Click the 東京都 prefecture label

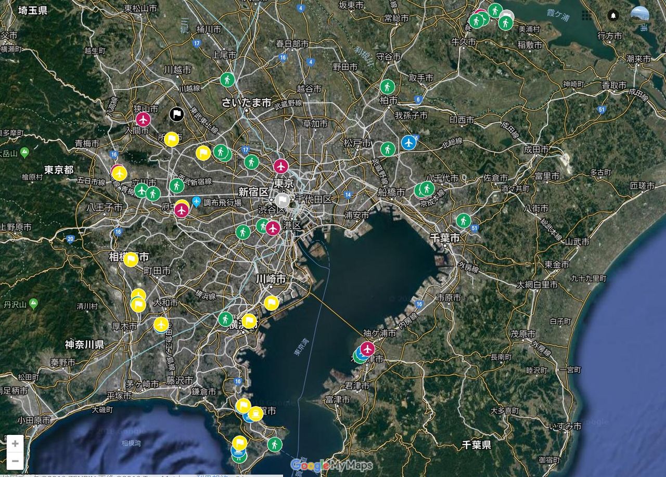click(59, 170)
